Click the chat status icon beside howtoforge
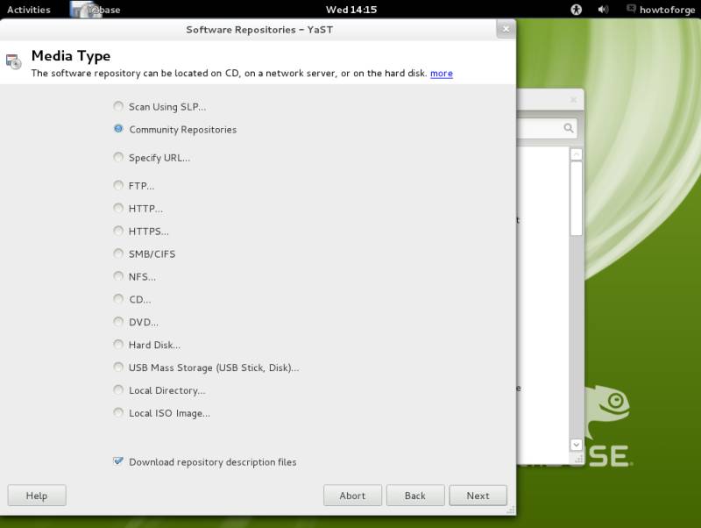Viewport: 701px width, 528px height. click(632, 10)
